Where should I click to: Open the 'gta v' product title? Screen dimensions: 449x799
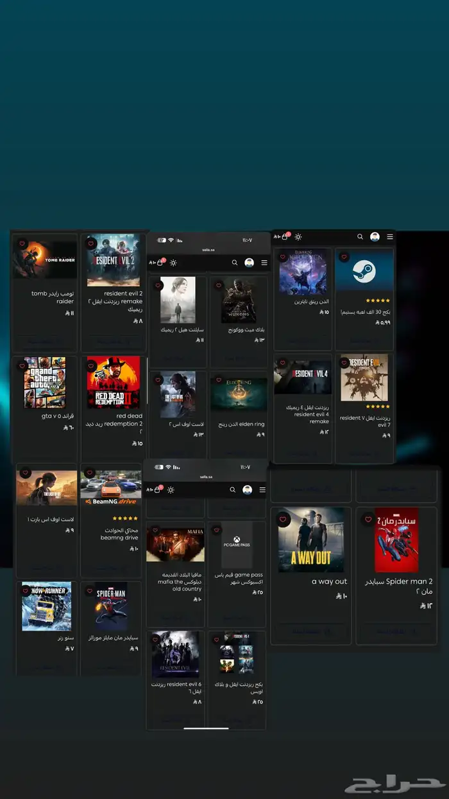tap(58, 416)
